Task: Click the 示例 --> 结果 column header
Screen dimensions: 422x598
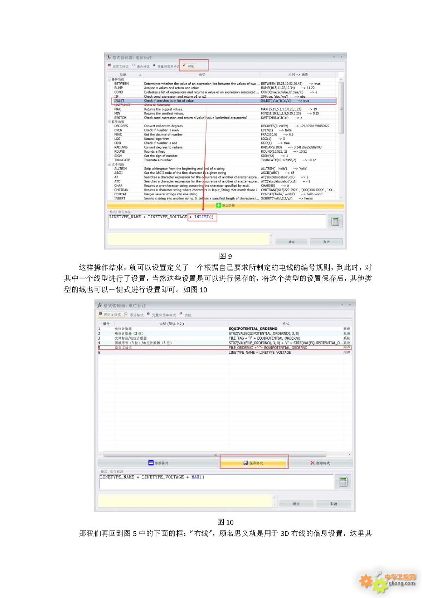Action: (x=298, y=75)
